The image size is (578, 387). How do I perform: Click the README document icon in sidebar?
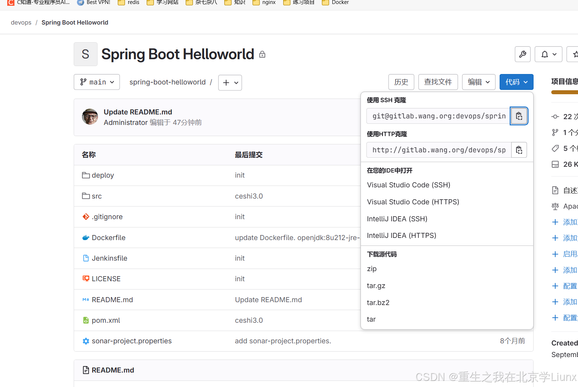tap(555, 190)
